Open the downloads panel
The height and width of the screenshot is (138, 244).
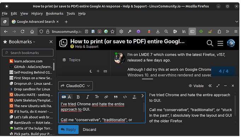tap(158, 32)
